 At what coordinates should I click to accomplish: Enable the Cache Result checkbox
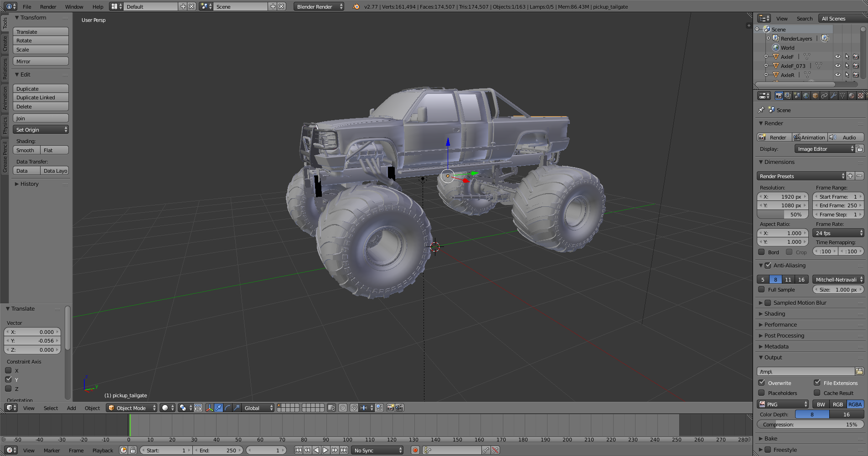click(817, 393)
